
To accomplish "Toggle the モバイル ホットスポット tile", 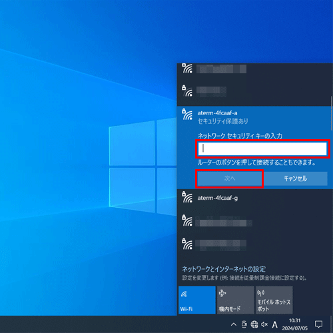I will pos(274,300).
